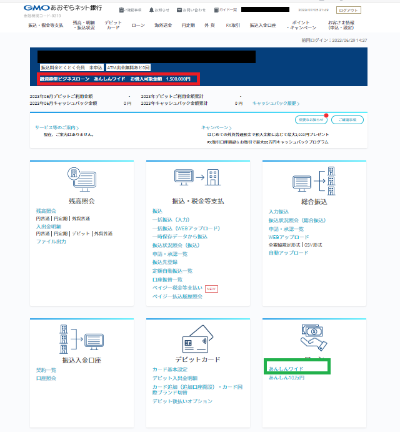Open 一括振込(WEBアップロード) link
400x435 pixels.
186,228
